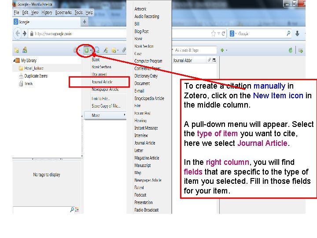Open the Tools menu
Viewport: 317px width, 238px height.
click(x=78, y=12)
